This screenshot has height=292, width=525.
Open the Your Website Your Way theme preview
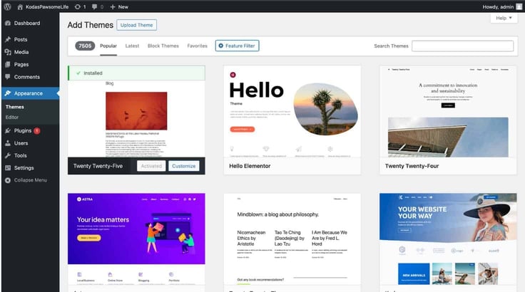point(448,239)
